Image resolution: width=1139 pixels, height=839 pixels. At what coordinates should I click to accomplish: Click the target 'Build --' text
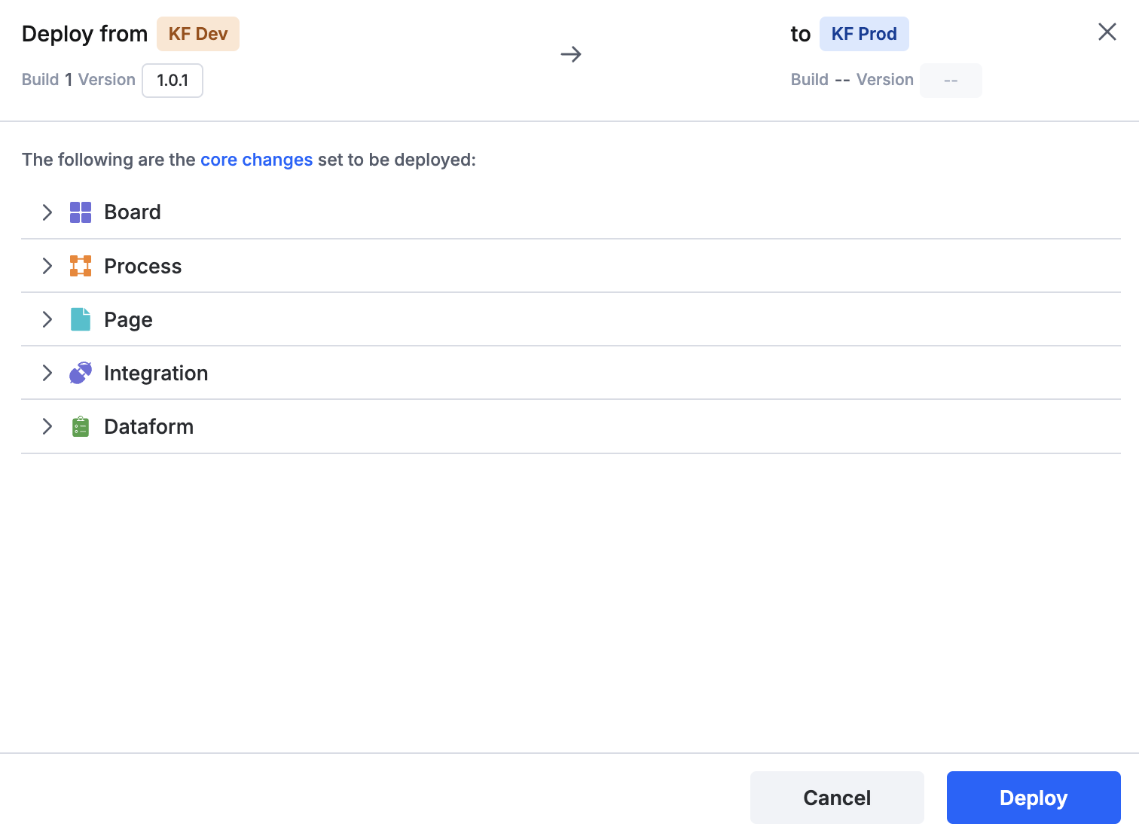tap(820, 80)
